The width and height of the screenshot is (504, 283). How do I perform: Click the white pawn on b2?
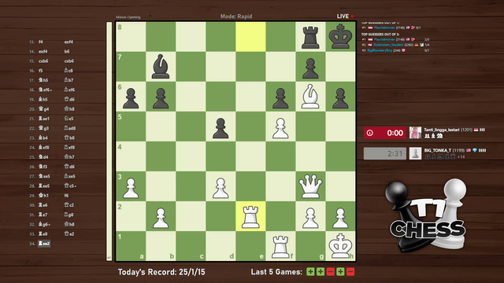(161, 218)
